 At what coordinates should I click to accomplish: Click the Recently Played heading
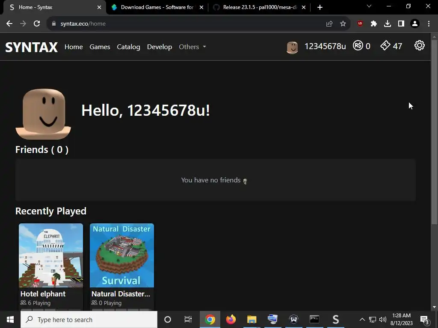click(x=51, y=211)
